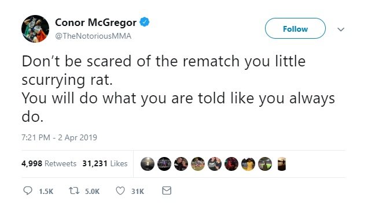Click the second liker avatar thumbnail

point(164,164)
